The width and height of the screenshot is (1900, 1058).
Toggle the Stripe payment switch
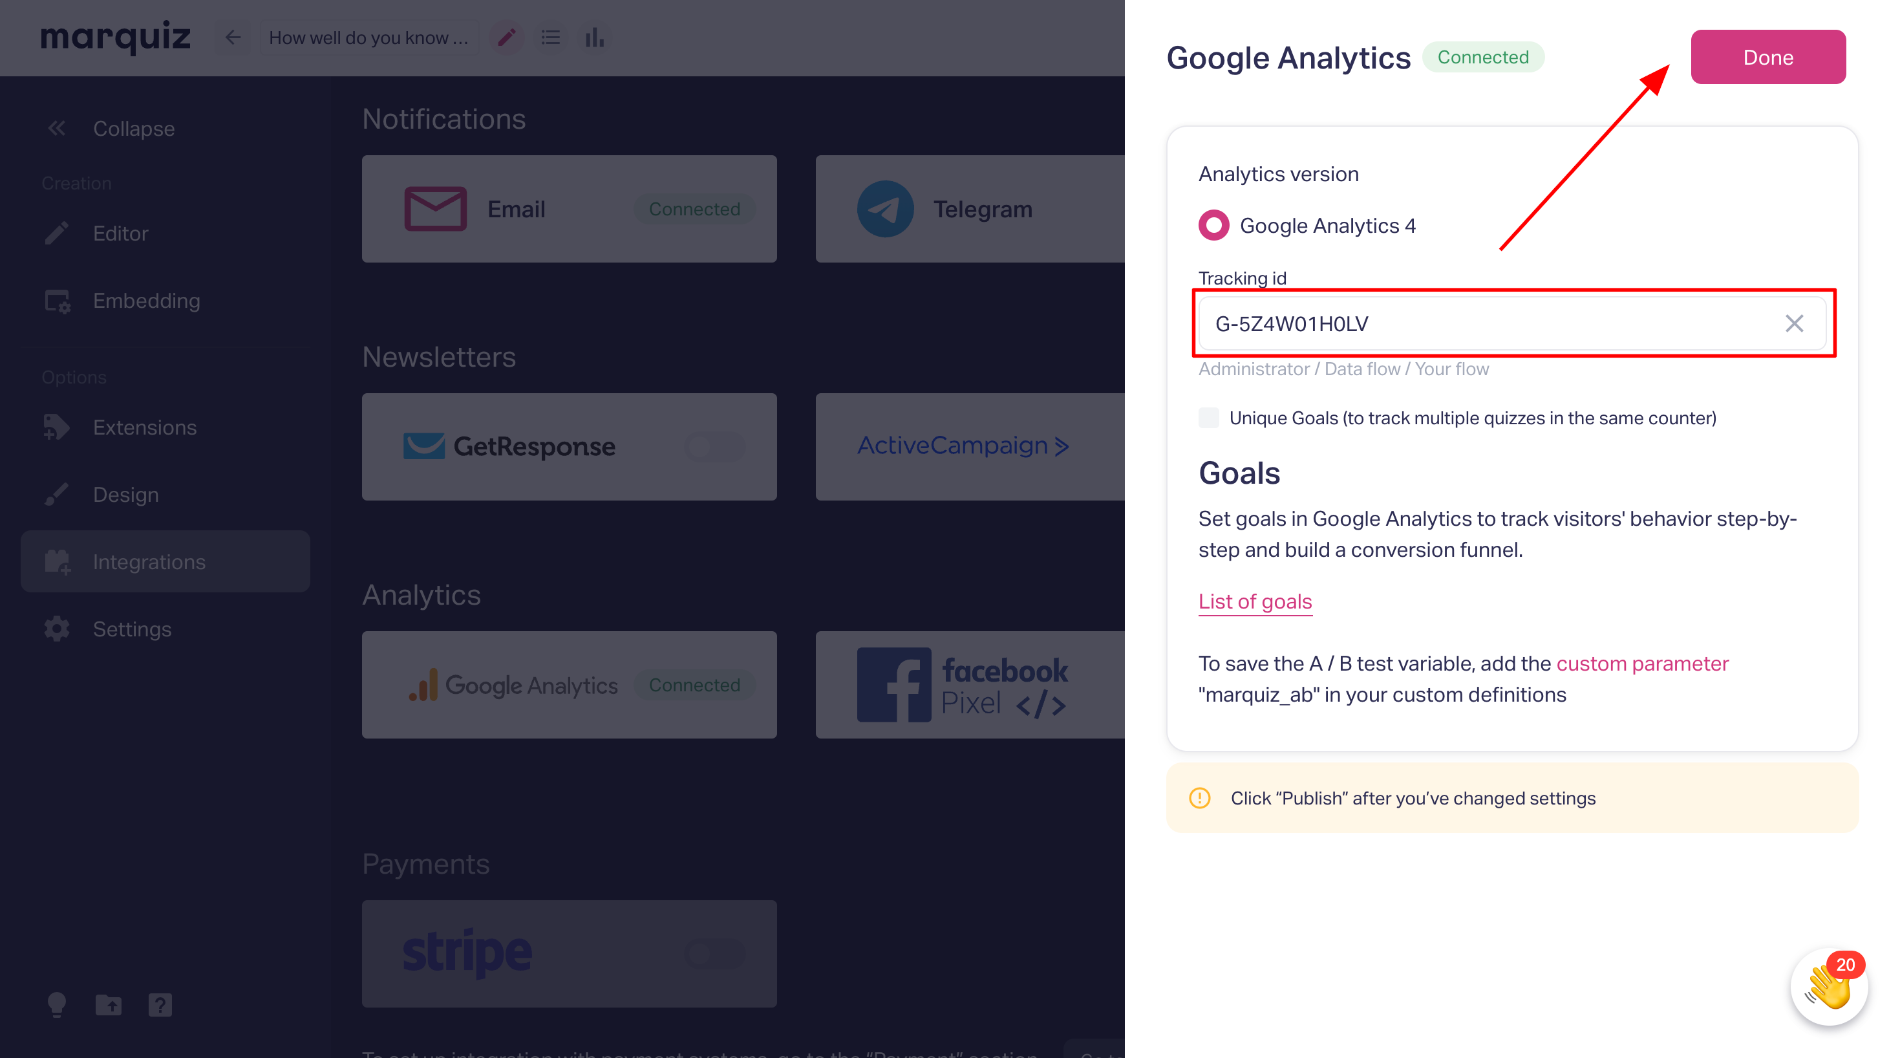714,953
